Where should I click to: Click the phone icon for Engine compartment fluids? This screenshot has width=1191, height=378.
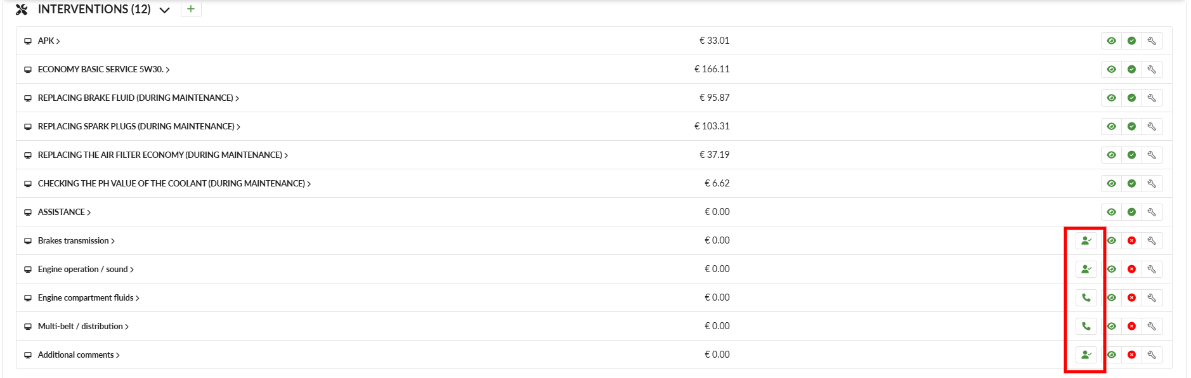(x=1086, y=297)
